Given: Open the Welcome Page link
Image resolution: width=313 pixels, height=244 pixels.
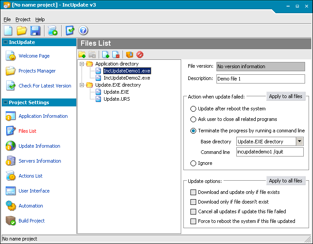Looking at the screenshot, I should point(34,56).
